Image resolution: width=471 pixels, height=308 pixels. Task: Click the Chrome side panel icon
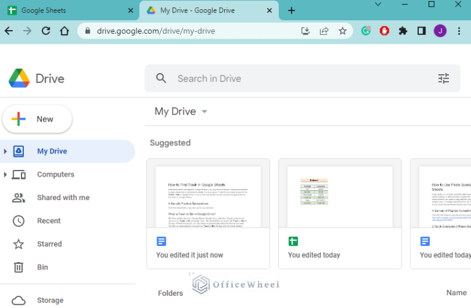point(421,31)
